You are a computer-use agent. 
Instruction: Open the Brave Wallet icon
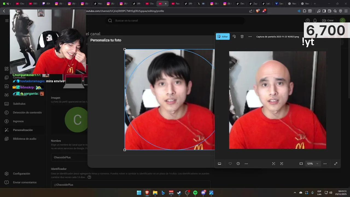[329, 11]
